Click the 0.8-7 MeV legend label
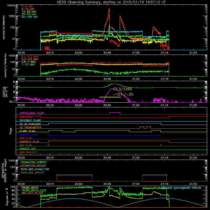 pyautogui.click(x=29, y=62)
